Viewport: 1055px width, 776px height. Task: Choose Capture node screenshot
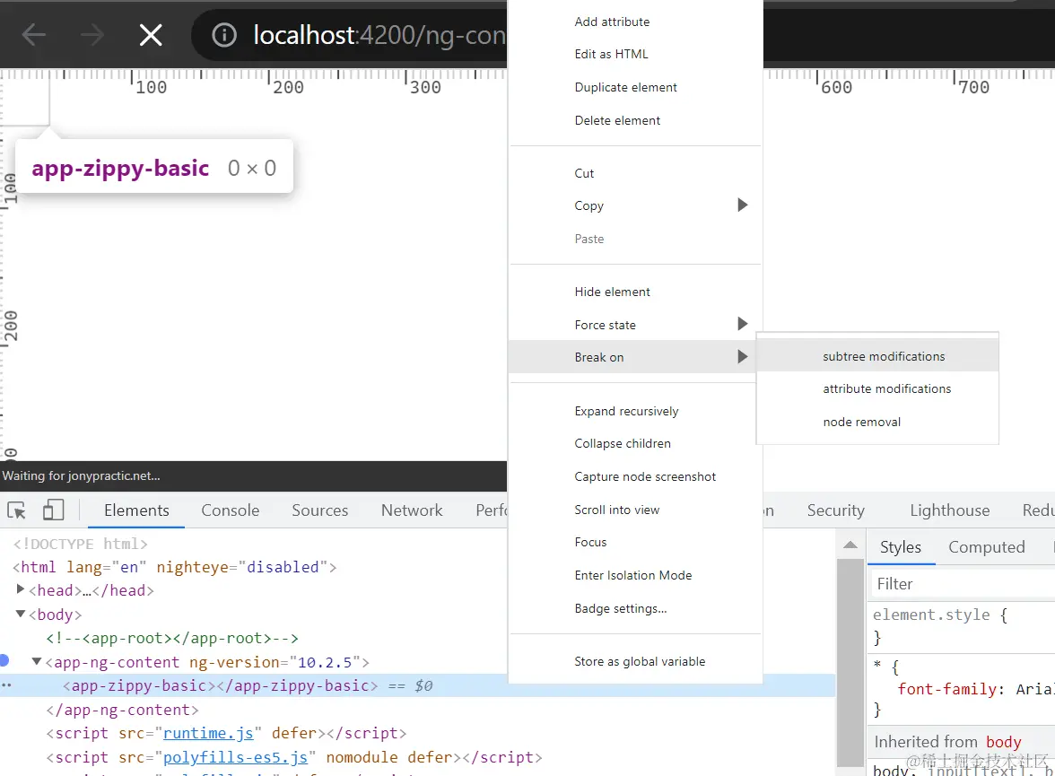pyautogui.click(x=644, y=476)
